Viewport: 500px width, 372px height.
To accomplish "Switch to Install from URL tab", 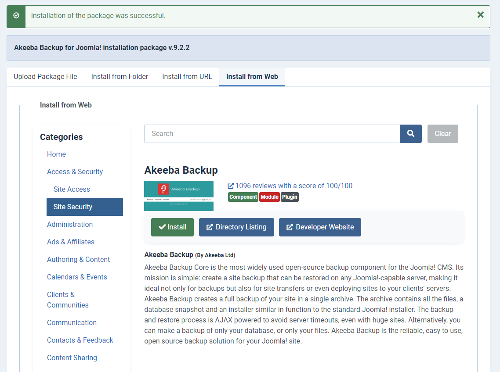I will 187,77.
